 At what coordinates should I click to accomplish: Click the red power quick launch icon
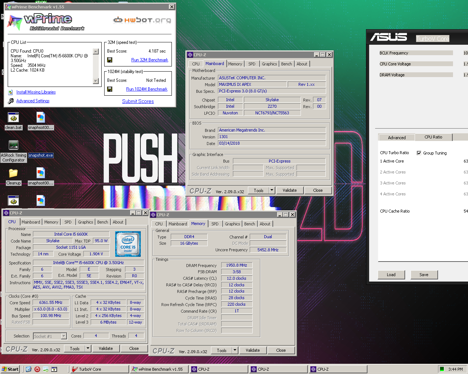click(x=37, y=369)
